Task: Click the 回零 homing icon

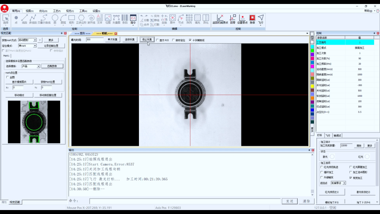Action: click(x=233, y=19)
